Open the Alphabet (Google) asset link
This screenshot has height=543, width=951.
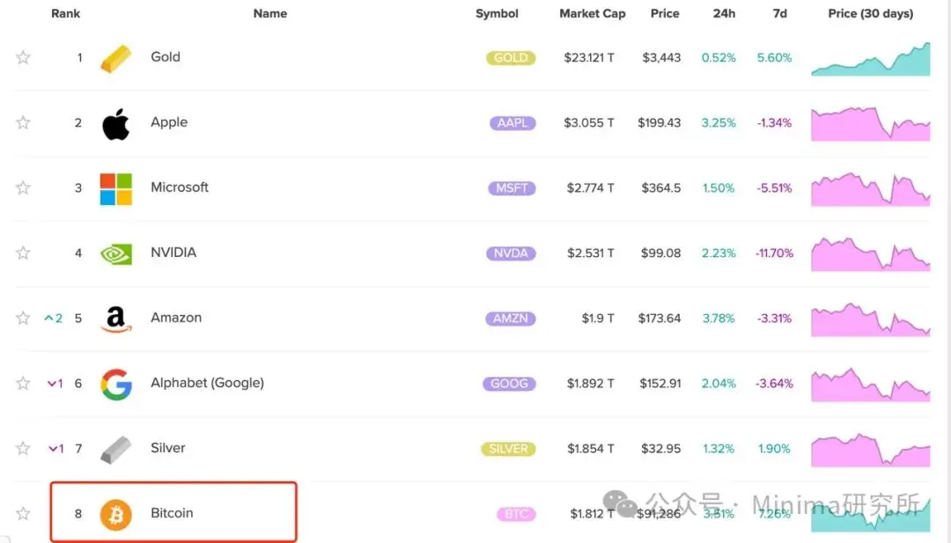(207, 383)
